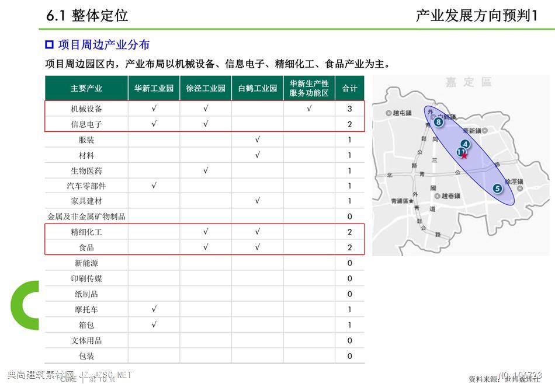555x384 pixels.
Task: Select the 新能源 row label
Action: [x=86, y=263]
